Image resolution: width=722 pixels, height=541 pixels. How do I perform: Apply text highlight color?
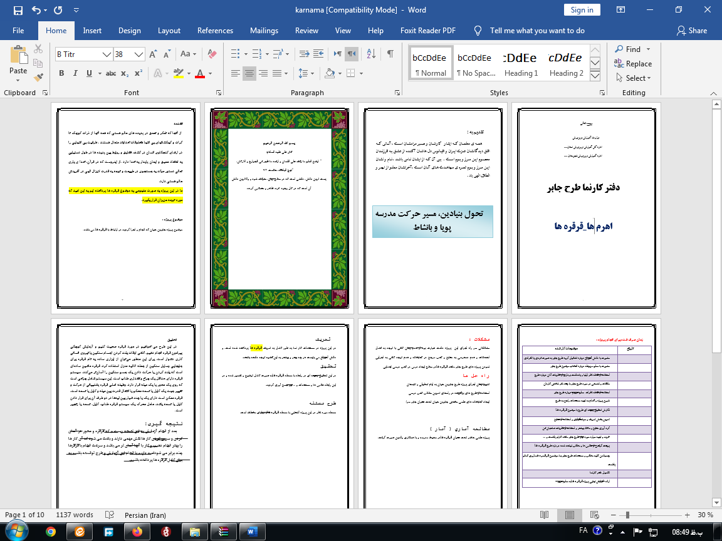point(179,73)
